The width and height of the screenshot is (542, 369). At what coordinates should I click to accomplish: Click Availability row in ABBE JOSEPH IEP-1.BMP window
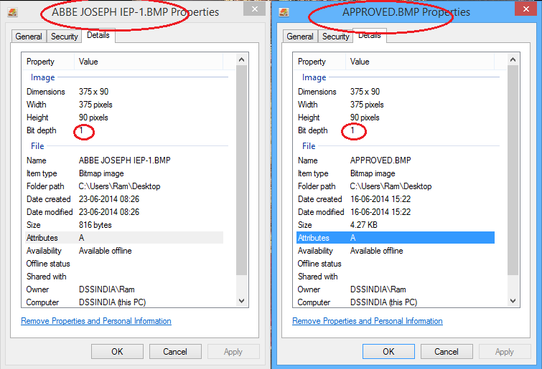124,251
